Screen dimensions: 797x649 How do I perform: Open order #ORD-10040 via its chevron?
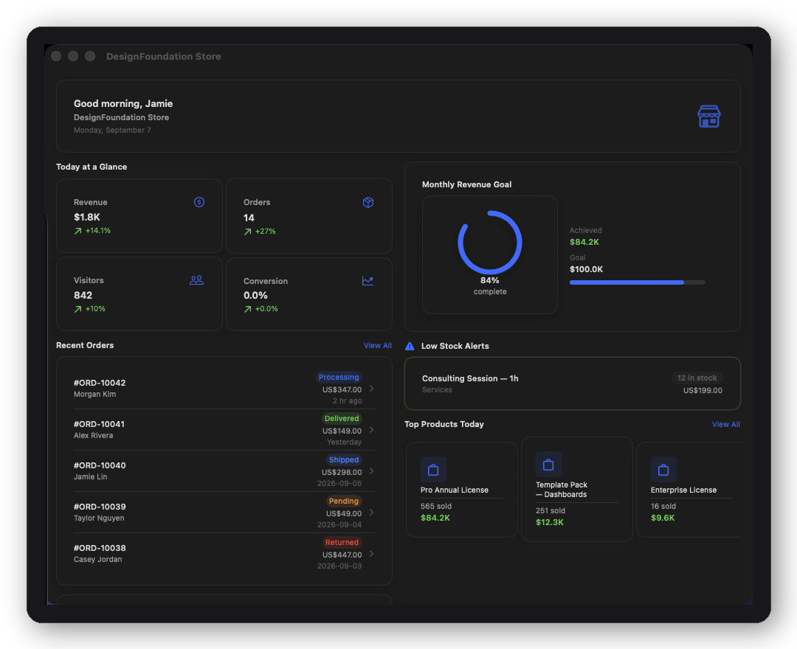(371, 471)
